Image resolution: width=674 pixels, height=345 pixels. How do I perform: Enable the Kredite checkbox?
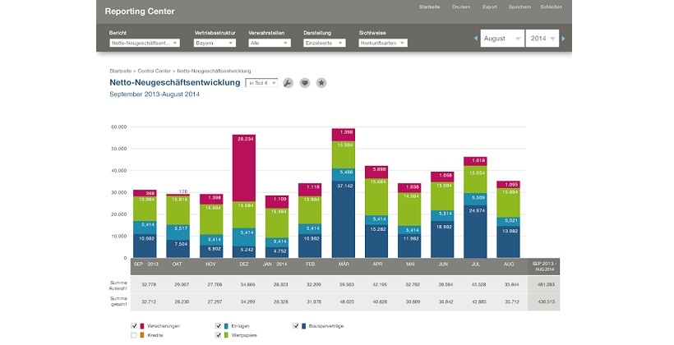[x=135, y=335]
